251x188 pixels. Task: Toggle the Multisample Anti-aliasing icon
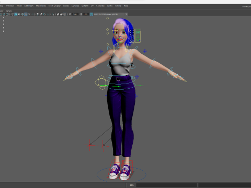pyautogui.click(x=44, y=14)
